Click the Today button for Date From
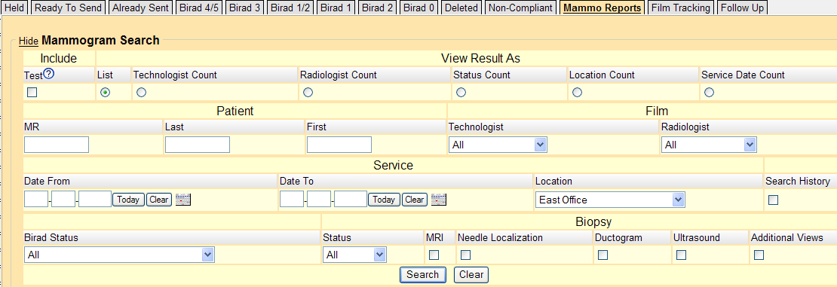The width and height of the screenshot is (837, 287). (128, 200)
